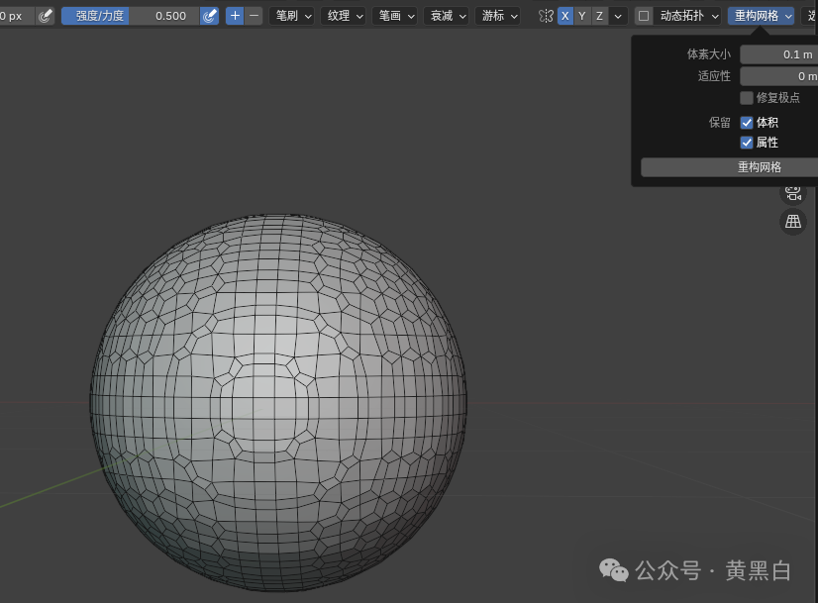Image resolution: width=818 pixels, height=603 pixels.
Task: Select the add (+) brush direction
Action: (x=235, y=16)
